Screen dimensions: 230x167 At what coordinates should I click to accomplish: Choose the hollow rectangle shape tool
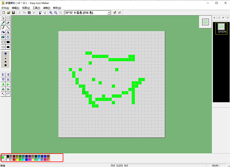click(3, 42)
